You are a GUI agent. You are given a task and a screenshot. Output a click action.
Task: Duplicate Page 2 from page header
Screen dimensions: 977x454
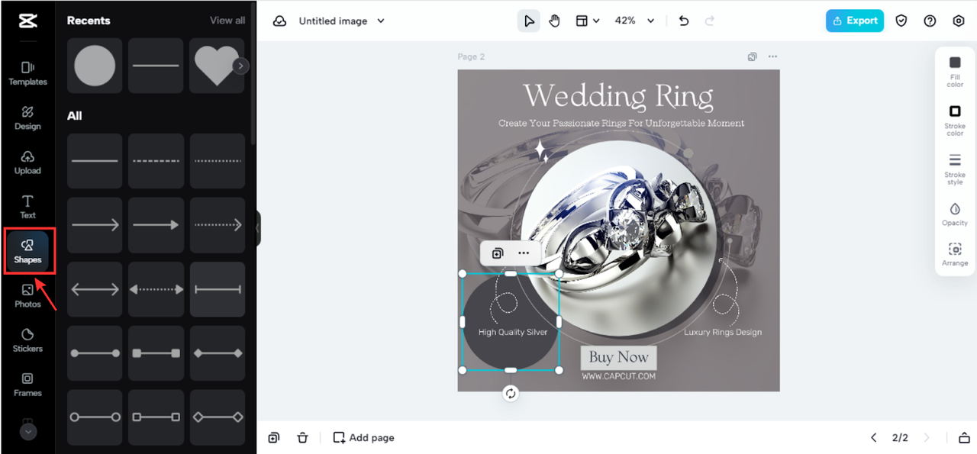[x=753, y=56]
